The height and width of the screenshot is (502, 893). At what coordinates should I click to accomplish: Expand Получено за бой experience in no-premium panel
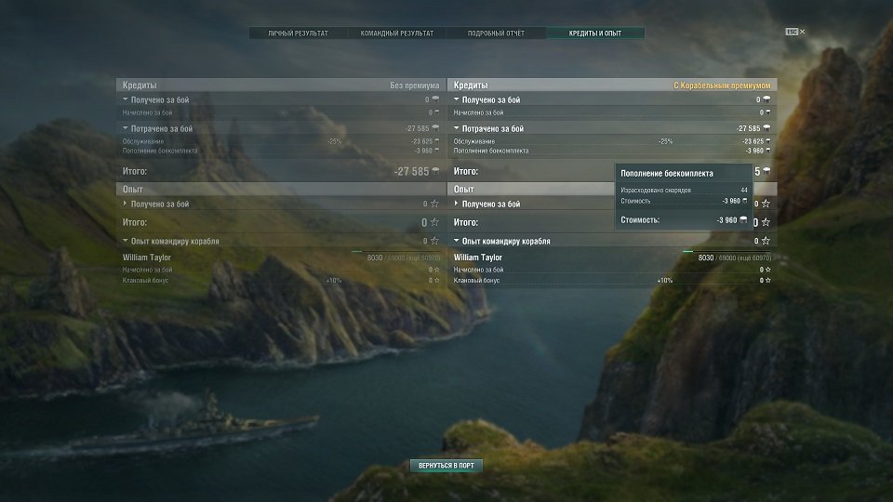pos(127,204)
